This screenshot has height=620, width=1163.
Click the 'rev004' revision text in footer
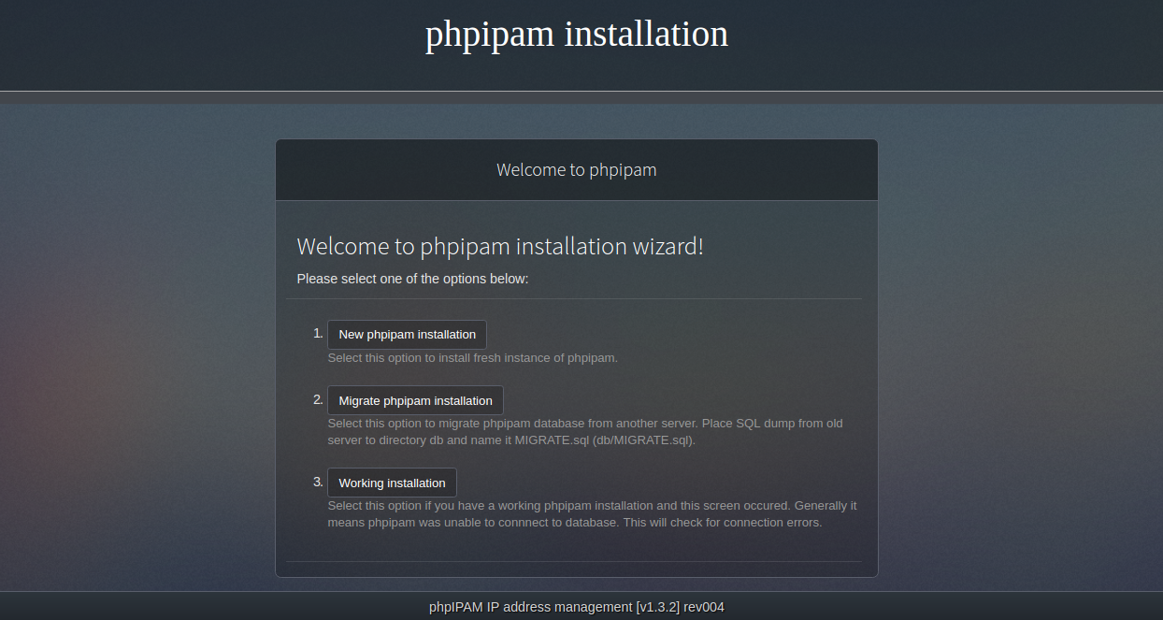click(x=704, y=607)
